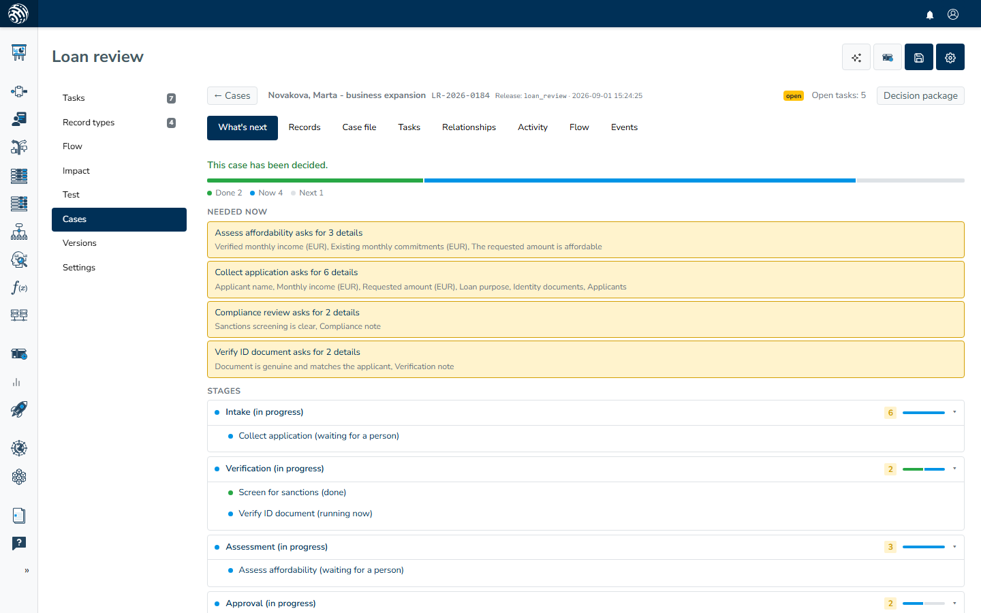Screen dimensions: 981x613
Task: Click the Assess affordability step under Assessment
Action: (x=321, y=570)
